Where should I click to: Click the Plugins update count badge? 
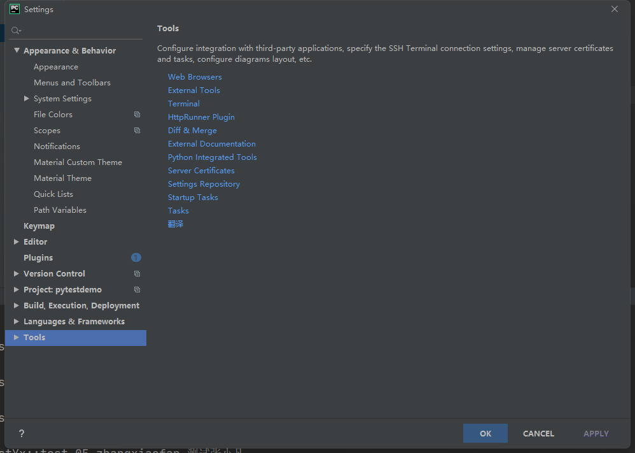136,257
